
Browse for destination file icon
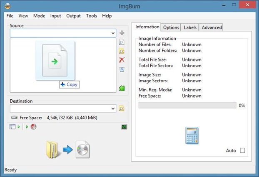click(x=122, y=108)
